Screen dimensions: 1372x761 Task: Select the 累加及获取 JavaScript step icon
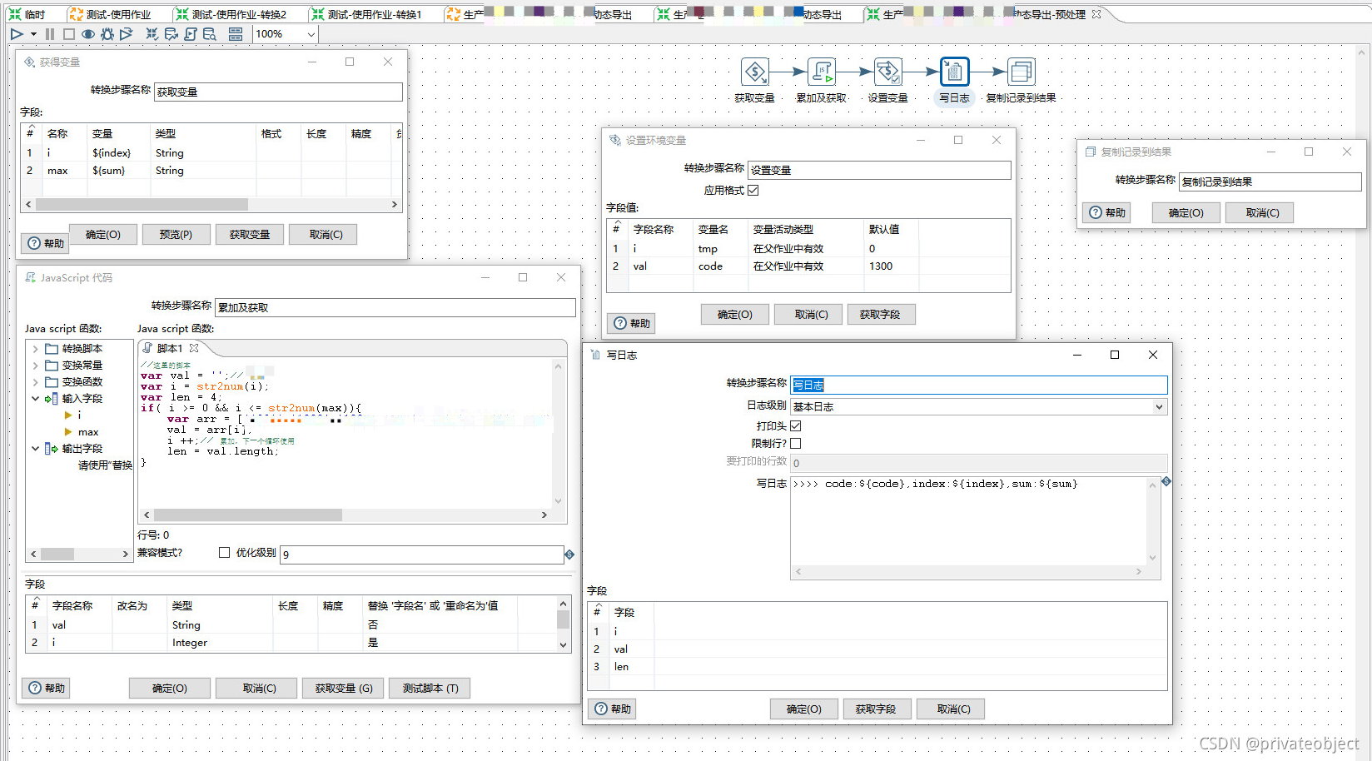tap(822, 72)
